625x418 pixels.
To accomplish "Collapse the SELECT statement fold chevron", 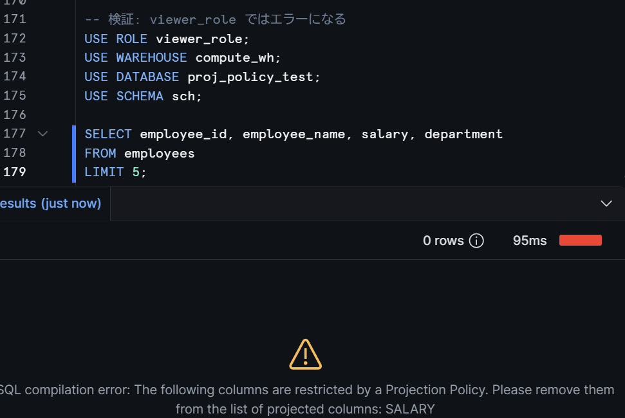I will [42, 134].
